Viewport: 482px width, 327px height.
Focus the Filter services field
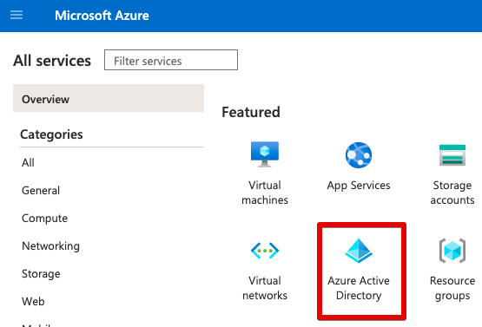[x=171, y=60]
